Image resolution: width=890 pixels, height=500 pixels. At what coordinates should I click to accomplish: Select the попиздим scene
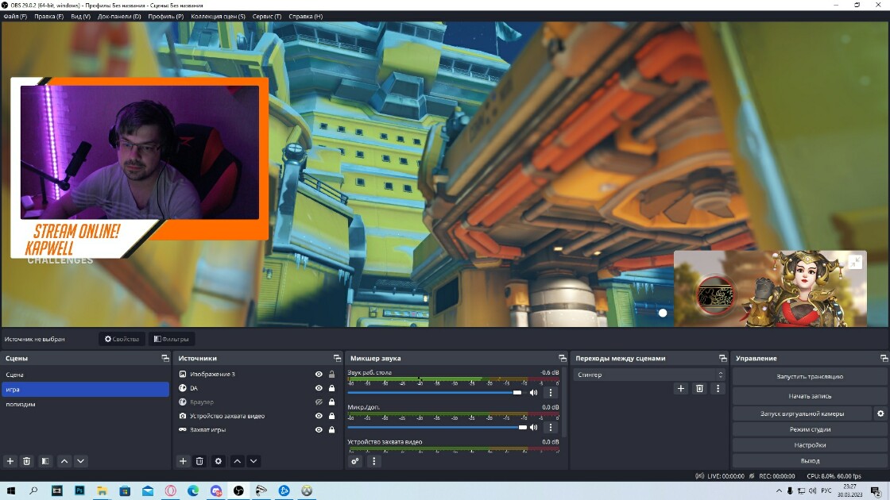pyautogui.click(x=85, y=404)
